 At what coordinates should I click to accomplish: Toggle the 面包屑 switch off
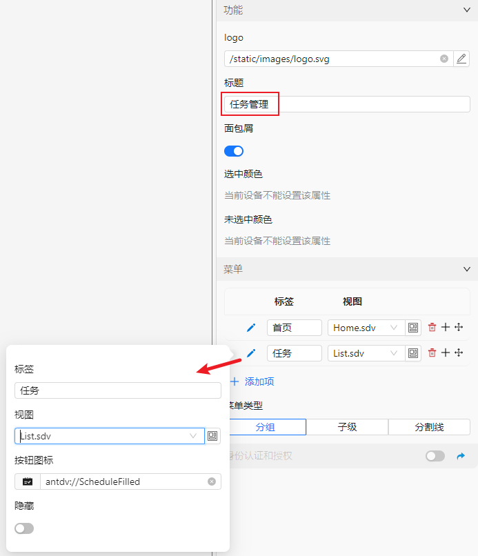(234, 151)
